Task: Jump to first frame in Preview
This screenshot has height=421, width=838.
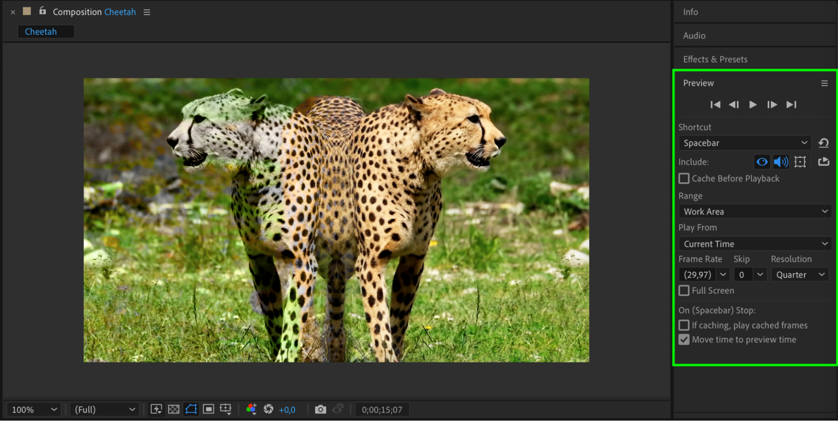Action: point(715,105)
